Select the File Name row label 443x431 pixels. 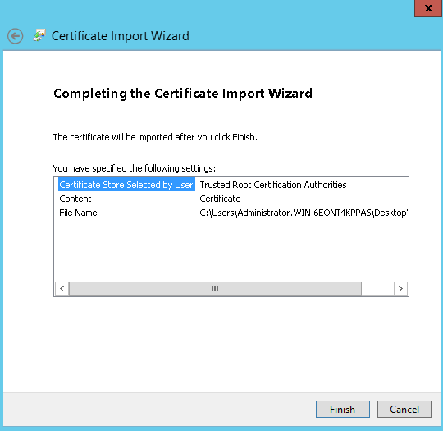tap(78, 213)
